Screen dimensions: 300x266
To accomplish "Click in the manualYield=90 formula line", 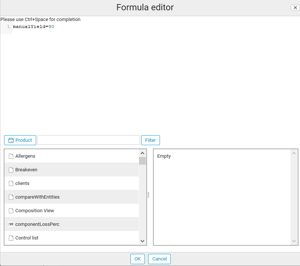I will click(33, 27).
